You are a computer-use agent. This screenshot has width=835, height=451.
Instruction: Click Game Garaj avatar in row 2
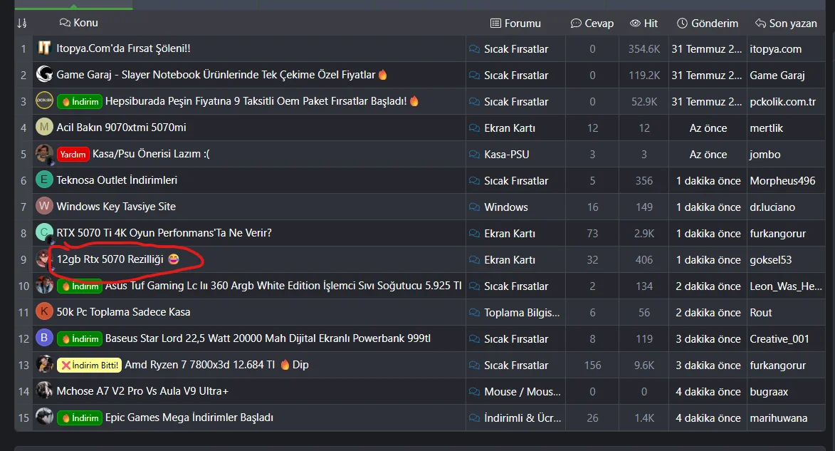[x=44, y=74]
